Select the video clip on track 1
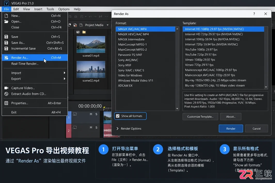The width and height of the screenshot is (275, 183). coord(107,118)
